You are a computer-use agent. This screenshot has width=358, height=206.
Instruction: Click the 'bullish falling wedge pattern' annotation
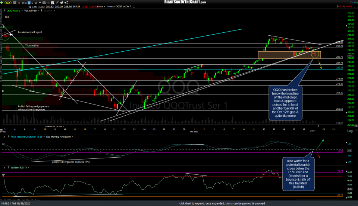pyautogui.click(x=34, y=108)
